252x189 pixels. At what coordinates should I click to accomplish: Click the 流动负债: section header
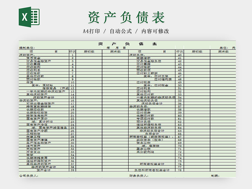pyautogui.click(x=137, y=55)
